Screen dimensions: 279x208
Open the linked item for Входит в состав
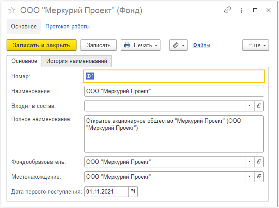click(x=259, y=106)
